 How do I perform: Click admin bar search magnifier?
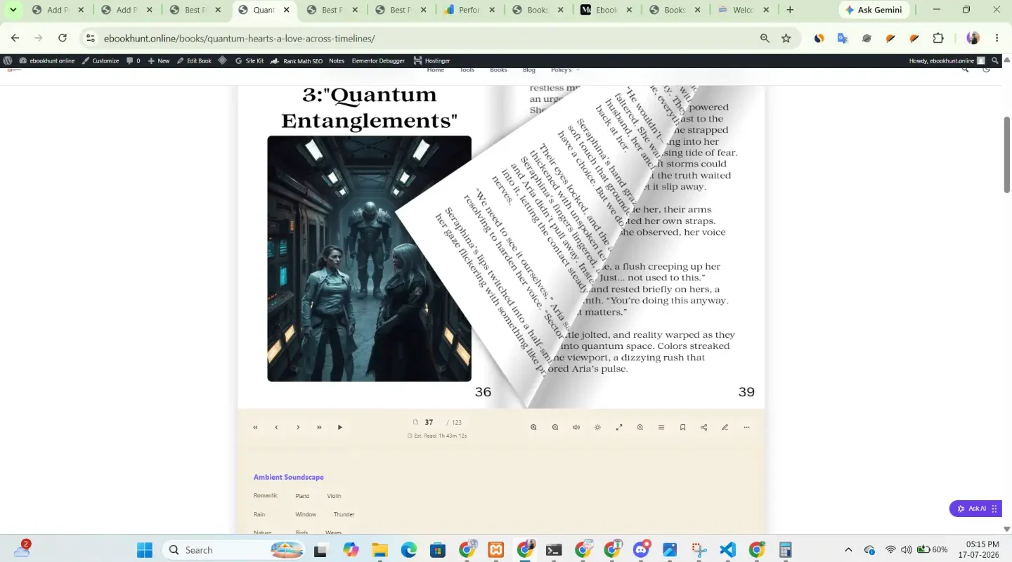[x=995, y=61]
